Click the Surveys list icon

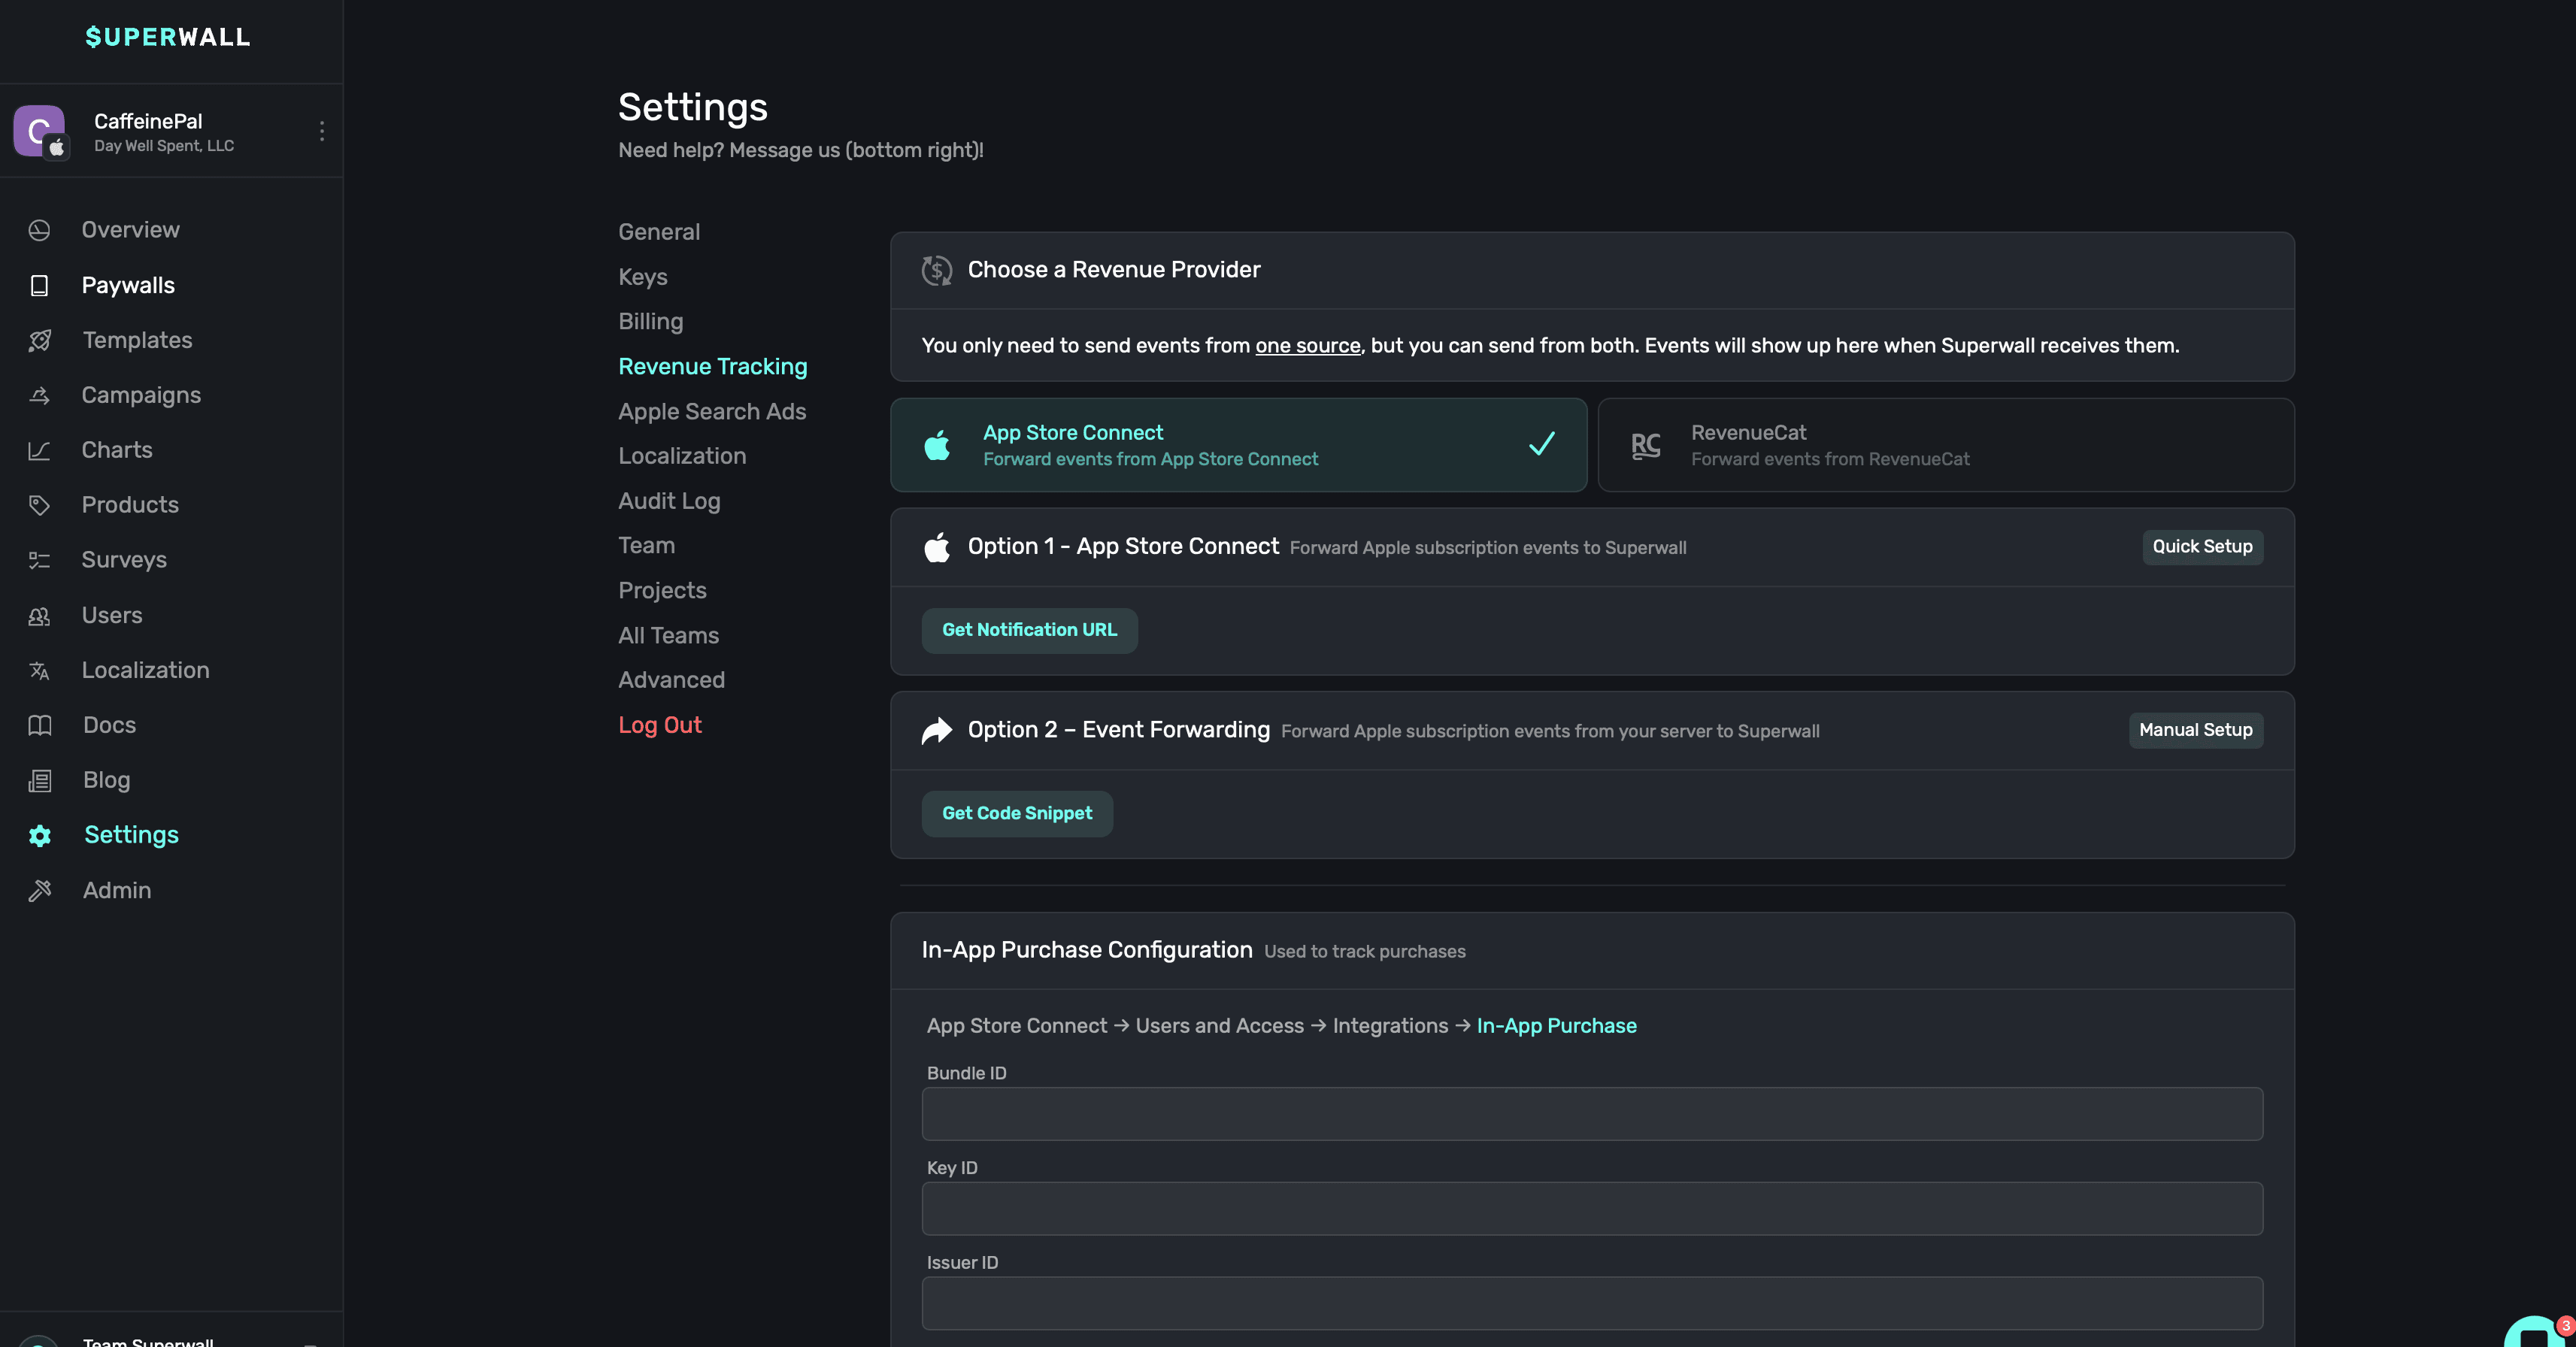(39, 560)
